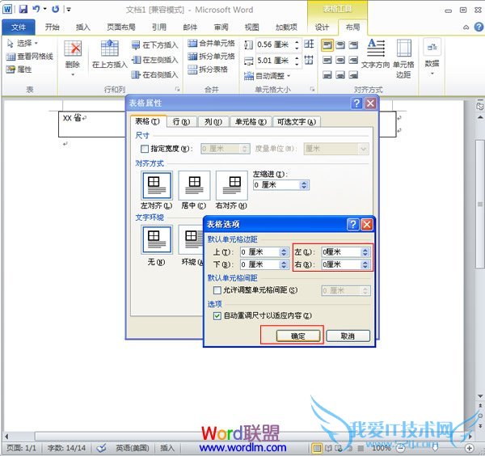Click Insert Right (在右侧插入)
Viewport: 485px width, 456px height.
tap(155, 74)
